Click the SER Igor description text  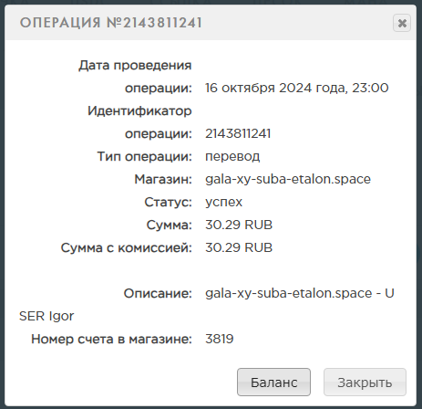[x=46, y=316]
